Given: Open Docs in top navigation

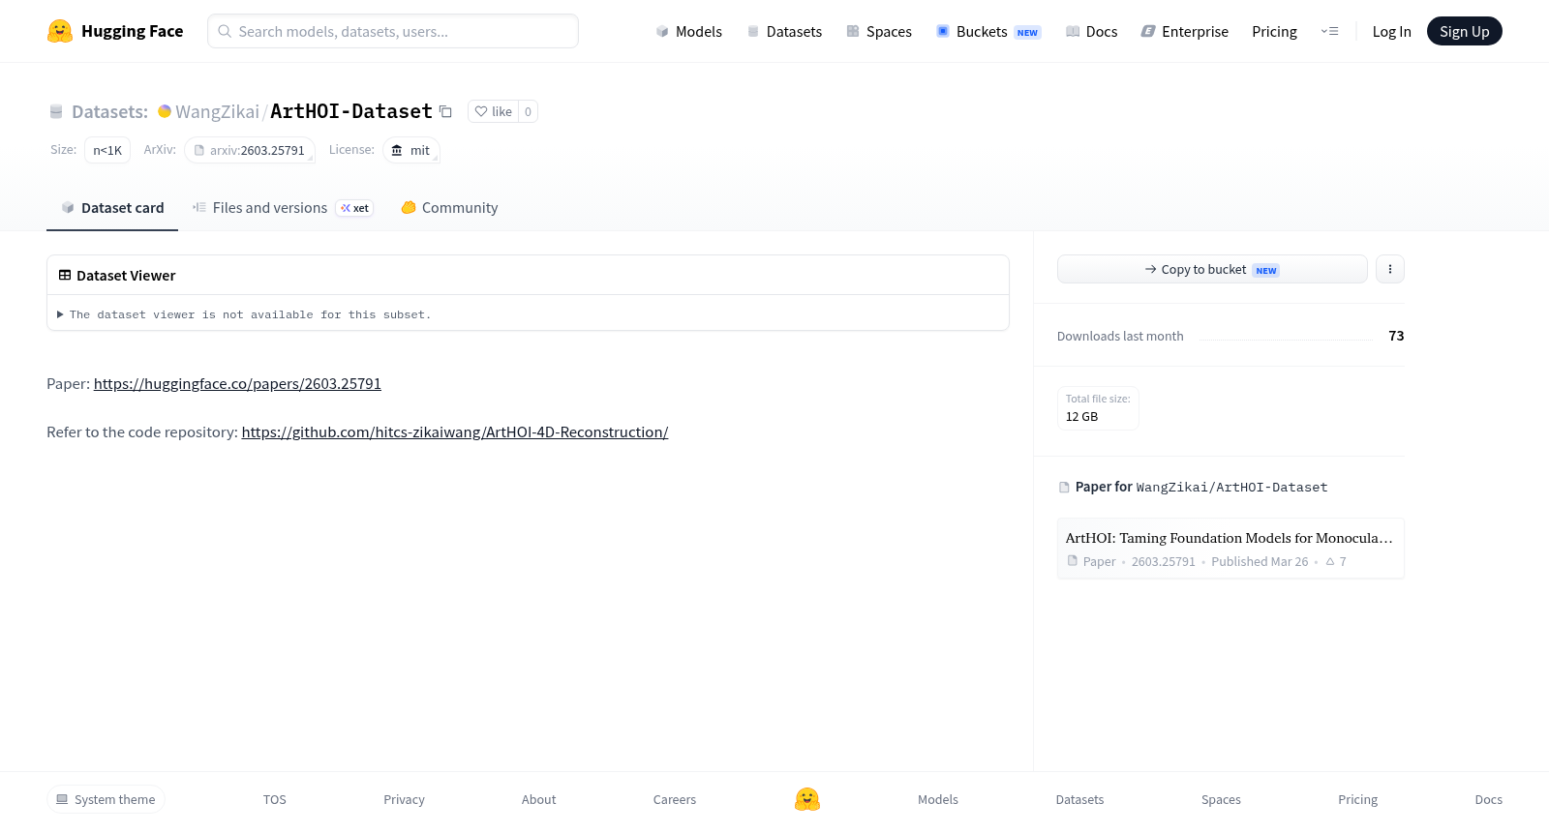Looking at the screenshot, I should pyautogui.click(x=1091, y=31).
